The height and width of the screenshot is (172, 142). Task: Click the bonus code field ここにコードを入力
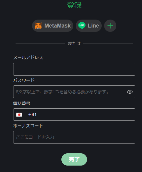coord(74,137)
